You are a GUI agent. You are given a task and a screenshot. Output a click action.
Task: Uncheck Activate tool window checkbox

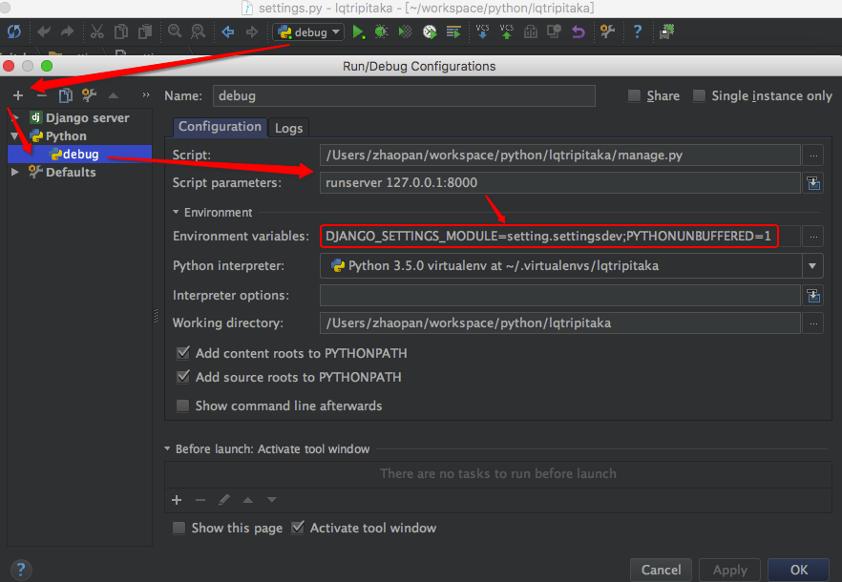[x=298, y=528]
